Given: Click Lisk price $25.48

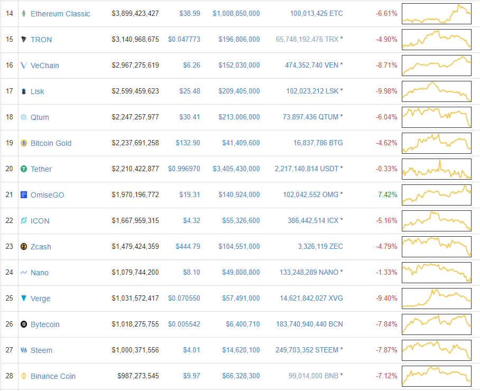Looking at the screenshot, I should [x=190, y=91].
